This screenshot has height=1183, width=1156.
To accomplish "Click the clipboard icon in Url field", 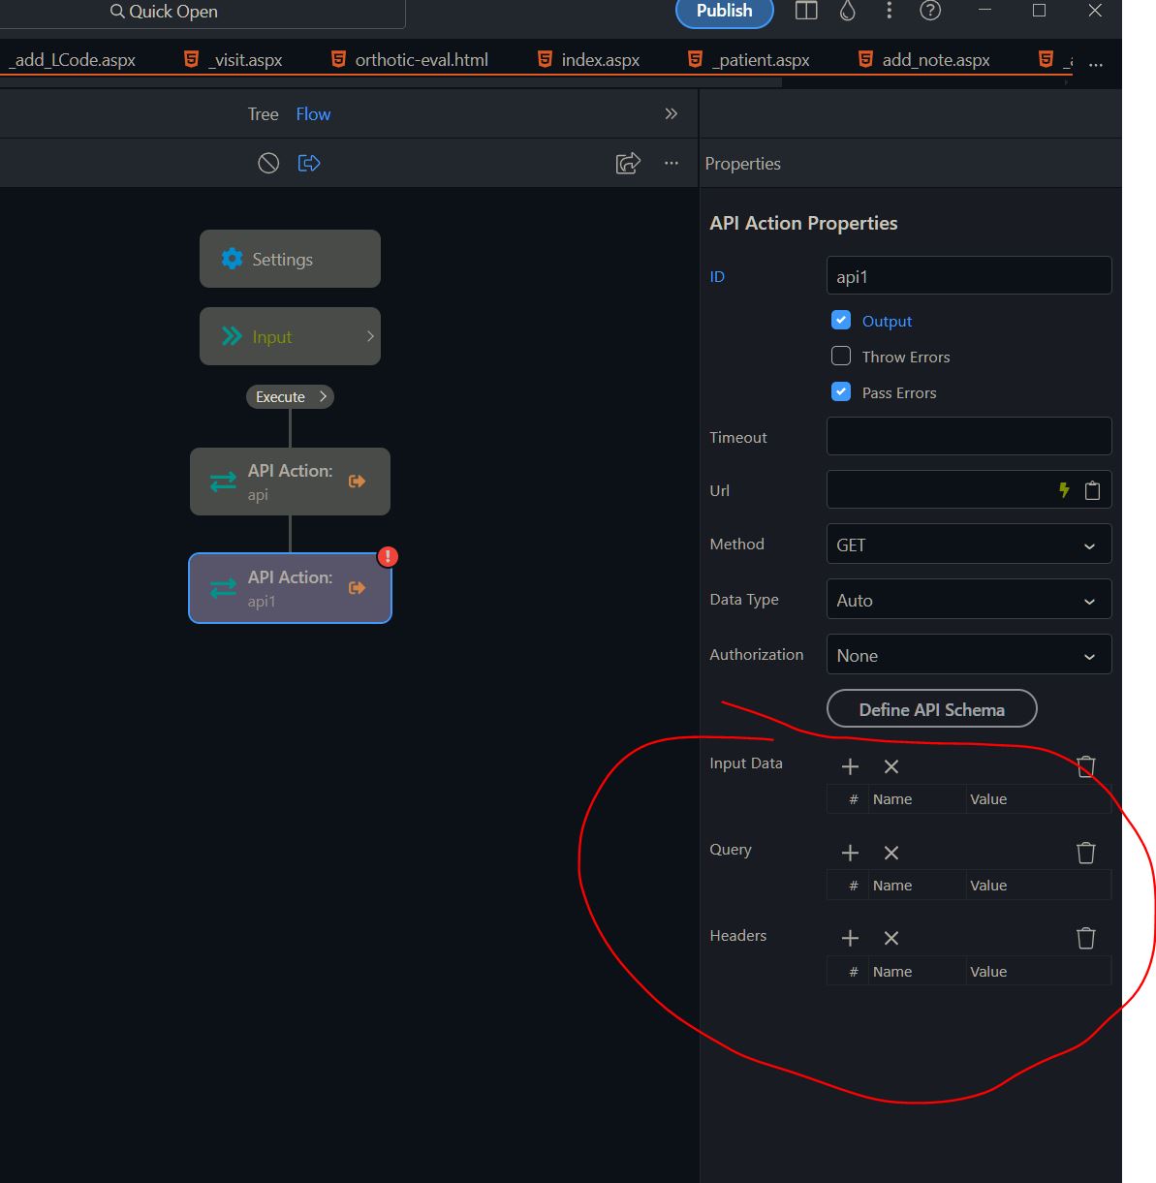I will pyautogui.click(x=1092, y=490).
